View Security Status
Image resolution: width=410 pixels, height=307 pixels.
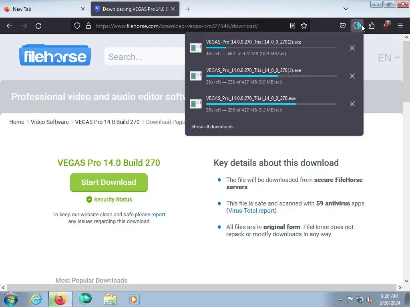click(x=109, y=199)
